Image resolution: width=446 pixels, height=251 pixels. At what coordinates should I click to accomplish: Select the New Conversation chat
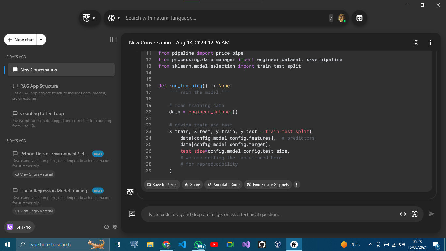61,70
